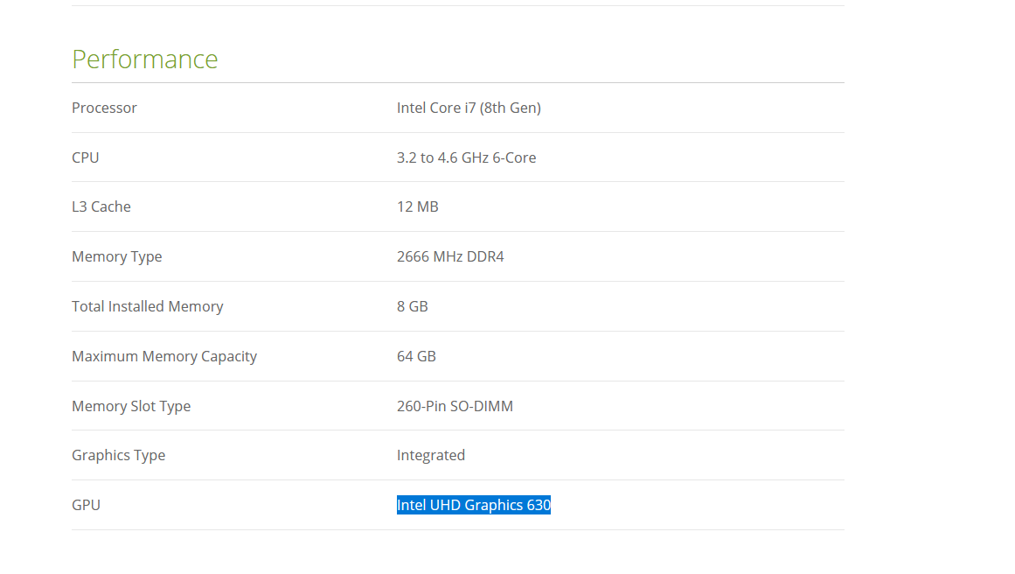The image size is (1015, 574).
Task: Click the 12 MB cache value
Action: click(x=418, y=206)
